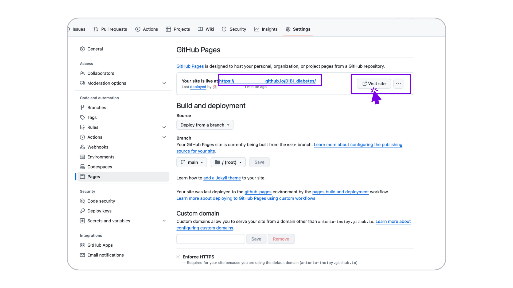Open General settings in sidebar

pos(123,49)
